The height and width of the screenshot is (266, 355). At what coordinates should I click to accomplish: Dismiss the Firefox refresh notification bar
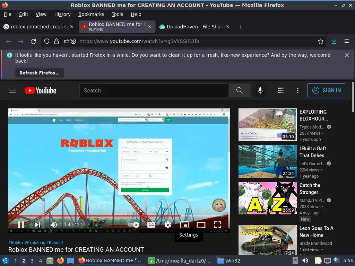click(x=347, y=55)
